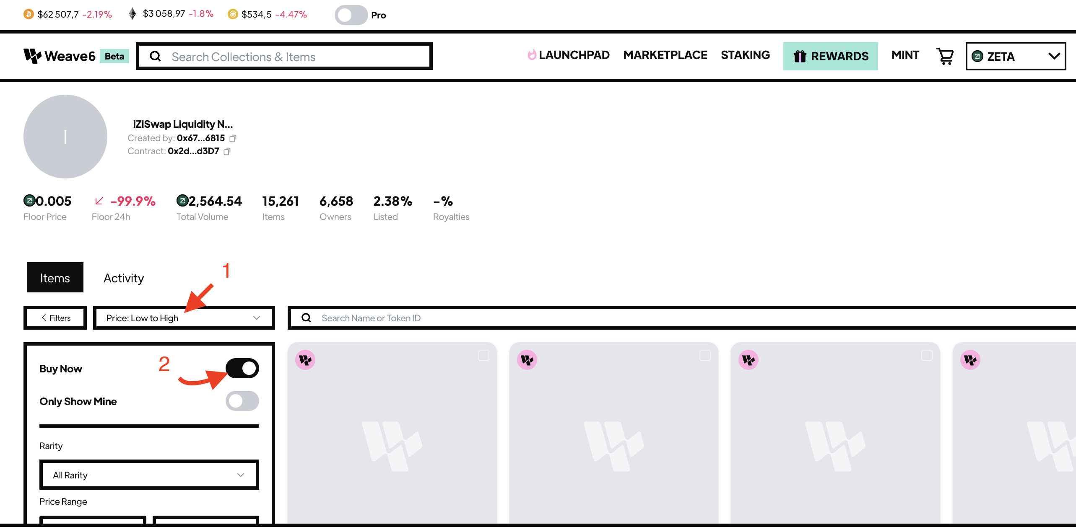Click the first NFT card Weave6 icon
Viewport: 1076px width, 532px height.
(306, 359)
